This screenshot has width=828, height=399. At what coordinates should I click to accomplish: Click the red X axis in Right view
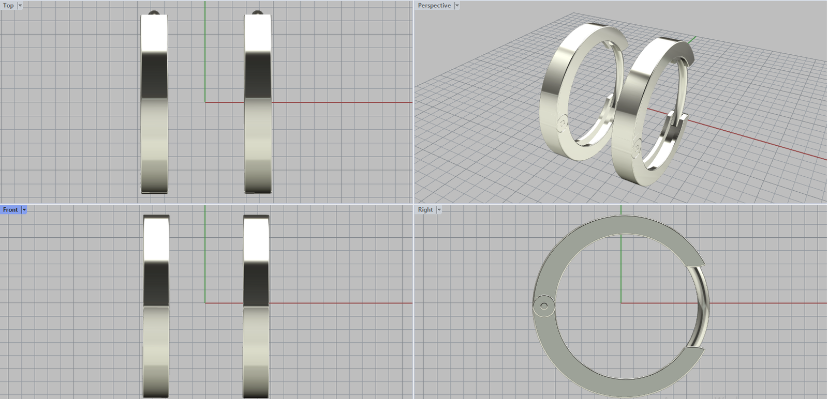coord(766,303)
